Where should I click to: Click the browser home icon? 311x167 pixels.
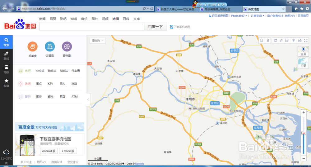click(x=296, y=9)
